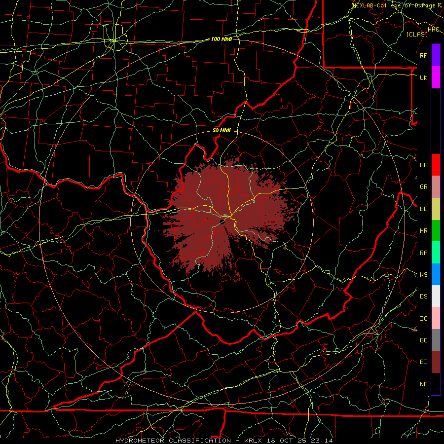Select the DS white legend swatch

click(436, 296)
